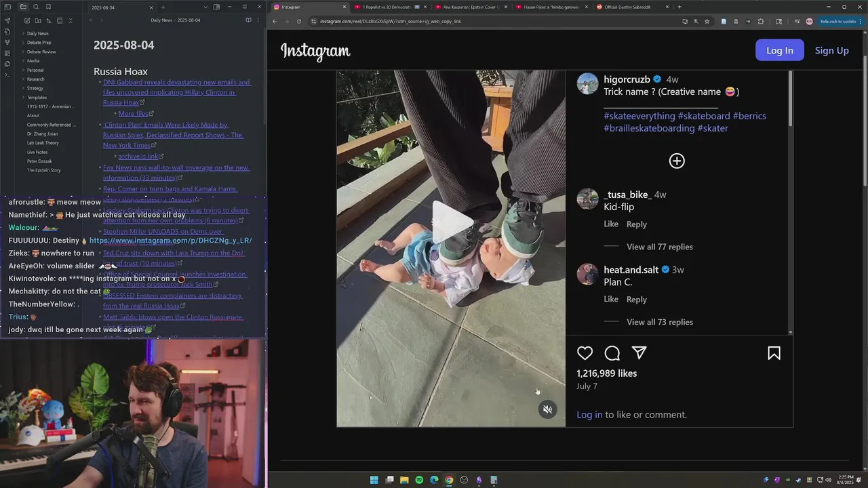Change sort order in Obsidian explorer
Image resolution: width=868 pixels, height=488 pixels.
[49, 21]
